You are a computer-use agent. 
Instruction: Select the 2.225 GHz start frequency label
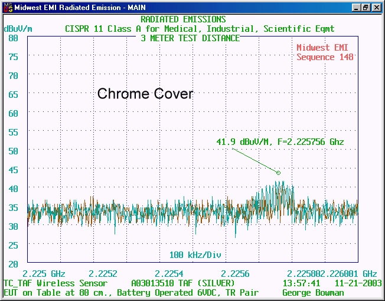[44, 274]
